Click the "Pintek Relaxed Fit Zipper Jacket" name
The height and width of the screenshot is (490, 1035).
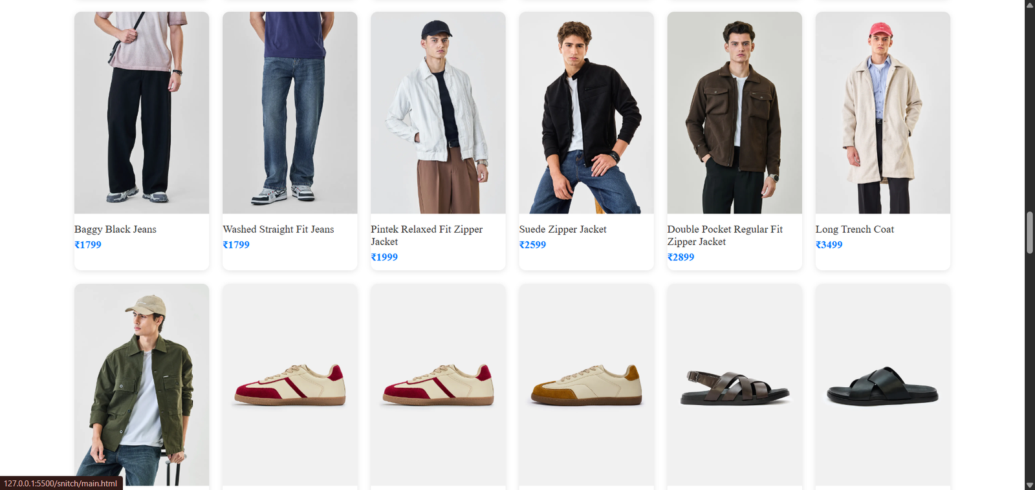click(426, 235)
